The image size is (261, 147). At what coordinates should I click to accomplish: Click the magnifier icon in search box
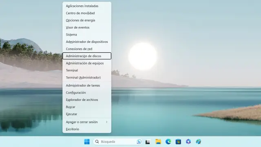pyautogui.click(x=97, y=142)
